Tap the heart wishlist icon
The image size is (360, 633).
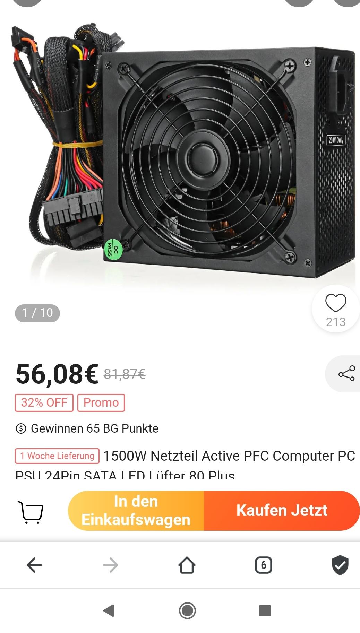point(336,303)
